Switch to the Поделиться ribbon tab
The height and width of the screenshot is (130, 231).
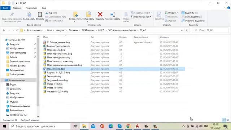point(31,8)
